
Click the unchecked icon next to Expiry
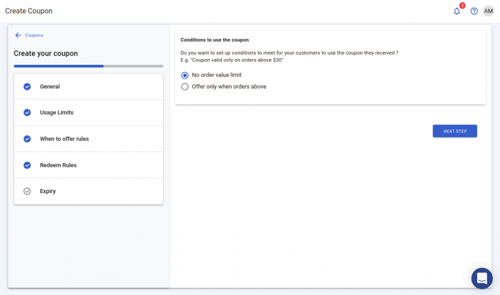[27, 191]
